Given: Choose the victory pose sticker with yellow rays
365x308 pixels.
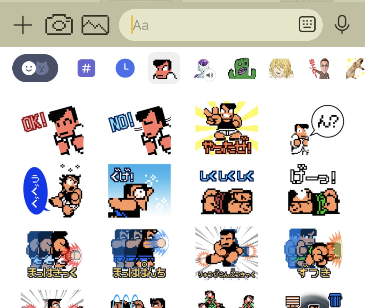Looking at the screenshot, I should [x=227, y=128].
